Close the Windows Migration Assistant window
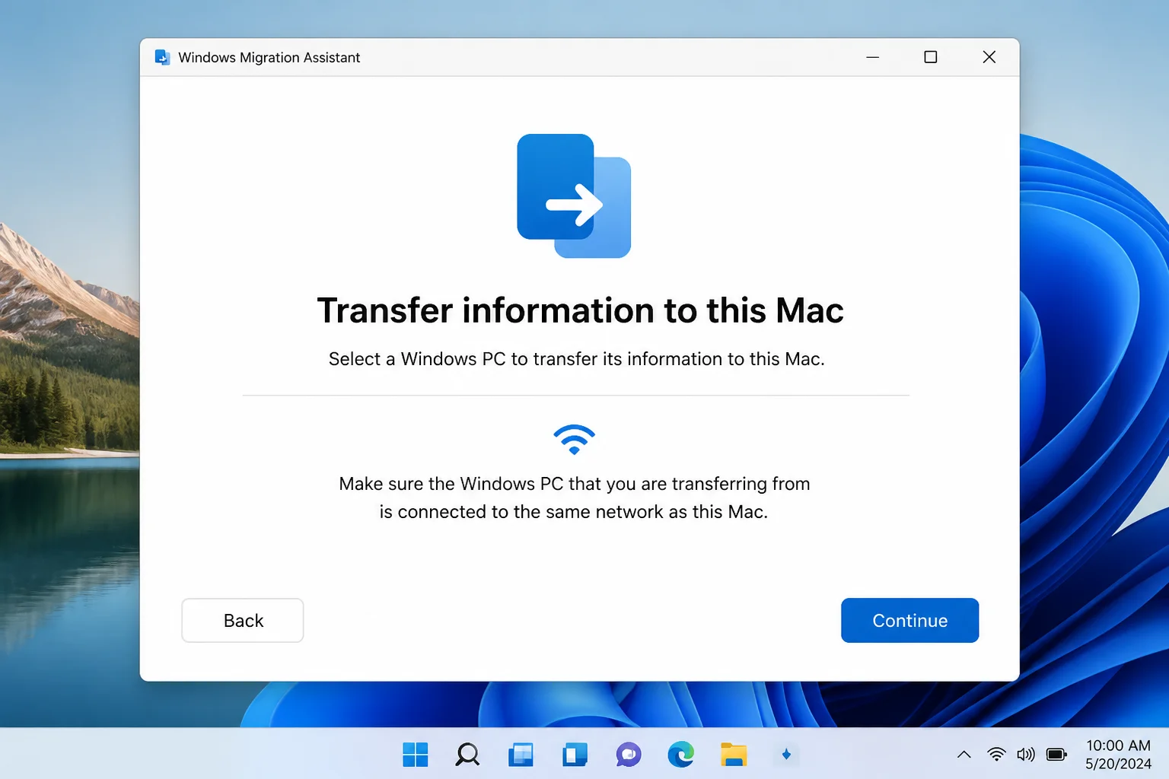This screenshot has height=779, width=1169. (989, 57)
